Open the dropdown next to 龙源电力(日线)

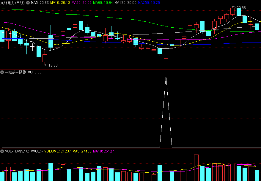28,3
